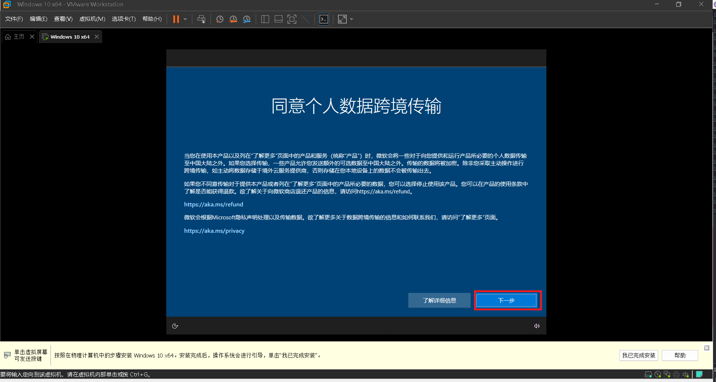
Task: Click the network adapter status icon
Action: coord(667,374)
